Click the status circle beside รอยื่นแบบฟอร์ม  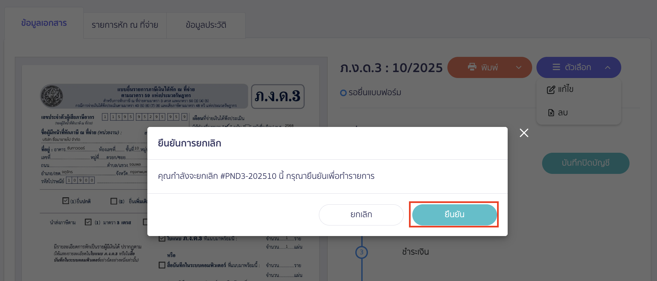tap(343, 93)
